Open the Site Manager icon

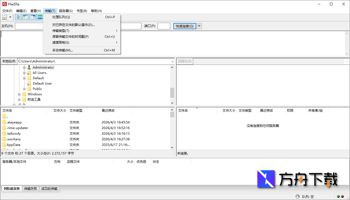pos(4,17)
